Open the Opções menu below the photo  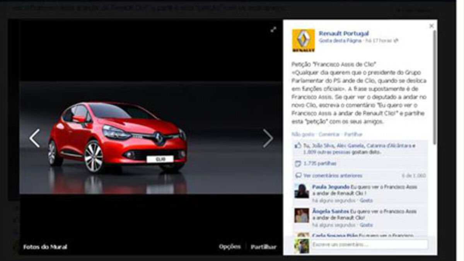[230, 247]
